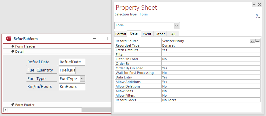Click Wait for Post Processing value

point(211,73)
